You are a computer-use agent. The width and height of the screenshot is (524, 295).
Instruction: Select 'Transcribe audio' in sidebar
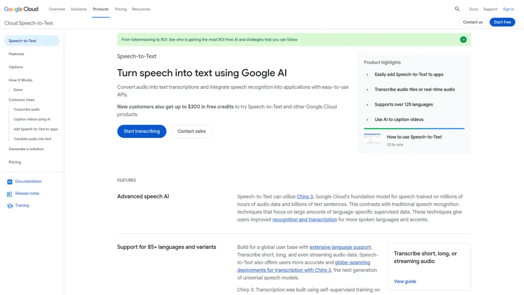[27, 109]
